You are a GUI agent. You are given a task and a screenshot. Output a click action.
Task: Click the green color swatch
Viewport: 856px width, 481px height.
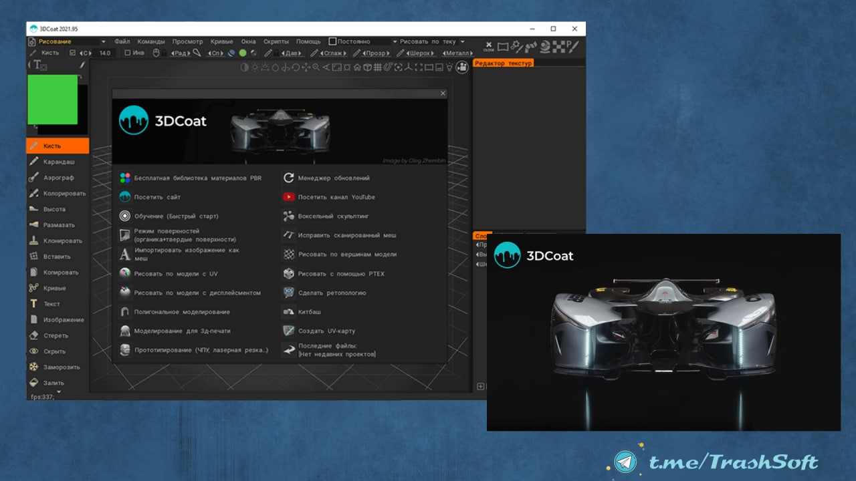tap(52, 100)
